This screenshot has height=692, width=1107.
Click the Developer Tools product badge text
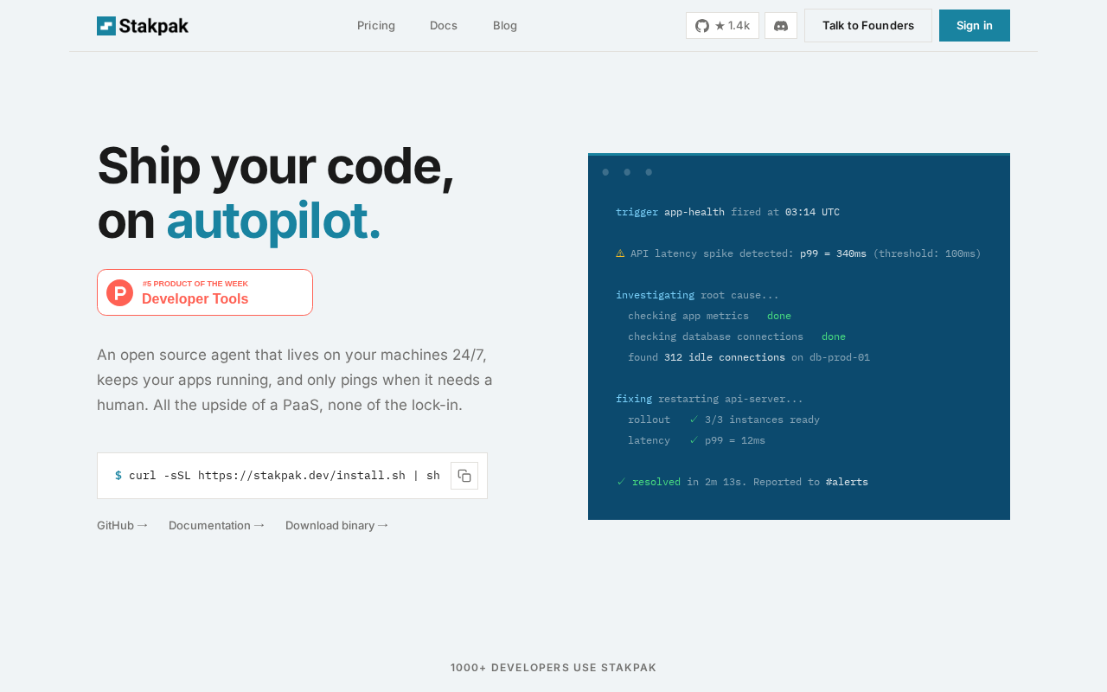pos(195,299)
